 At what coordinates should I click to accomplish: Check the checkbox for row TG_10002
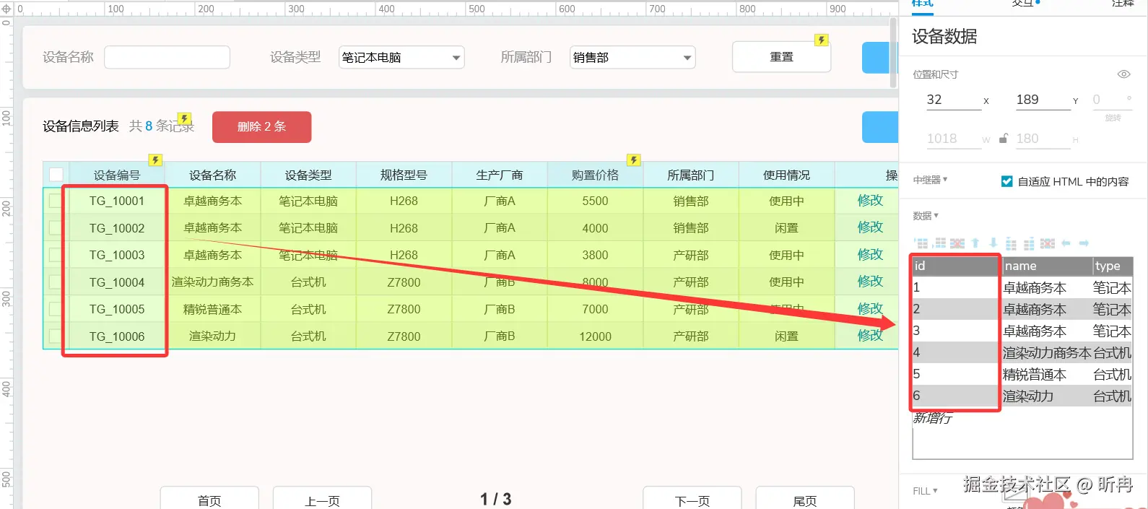[x=56, y=227]
